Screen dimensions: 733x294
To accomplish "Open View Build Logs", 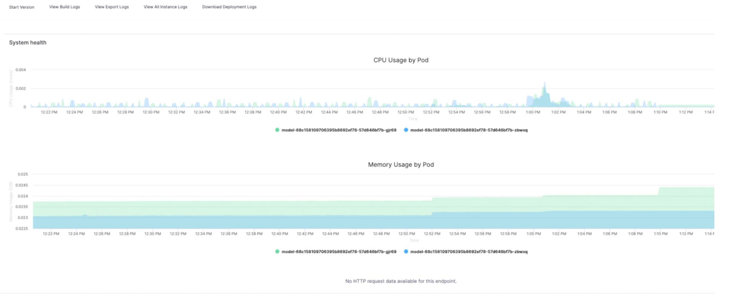I will [x=65, y=7].
